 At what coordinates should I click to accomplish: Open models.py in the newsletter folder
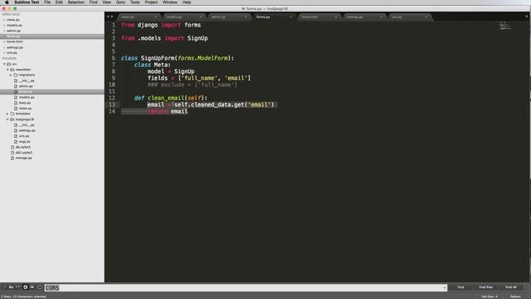(27, 97)
